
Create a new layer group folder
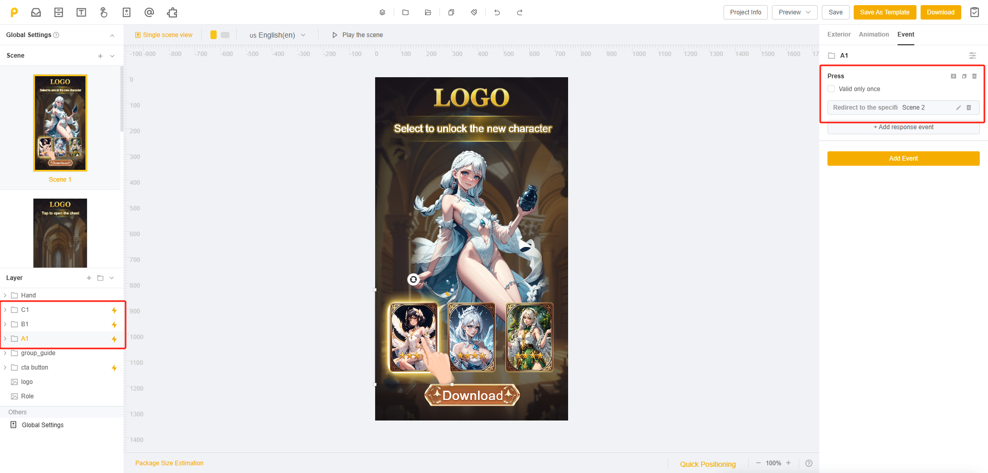point(100,278)
